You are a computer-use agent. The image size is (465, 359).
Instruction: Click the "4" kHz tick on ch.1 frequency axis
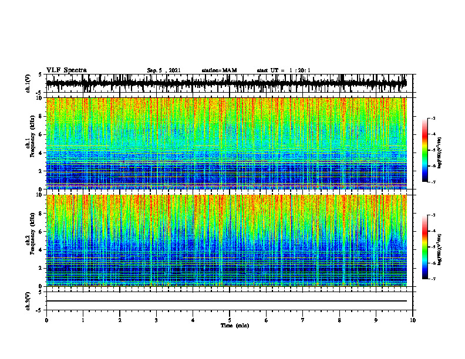tap(42, 153)
